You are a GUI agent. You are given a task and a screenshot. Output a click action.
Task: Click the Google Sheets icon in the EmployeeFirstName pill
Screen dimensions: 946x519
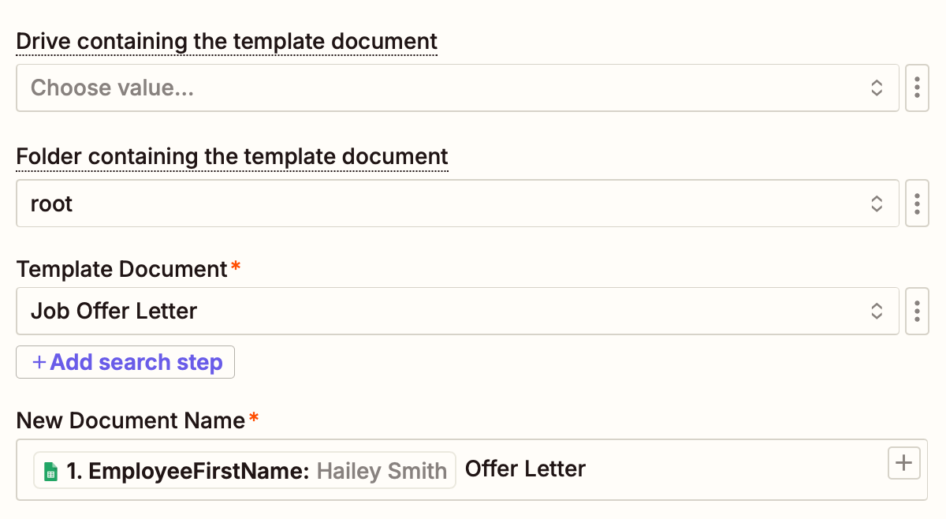click(x=50, y=471)
